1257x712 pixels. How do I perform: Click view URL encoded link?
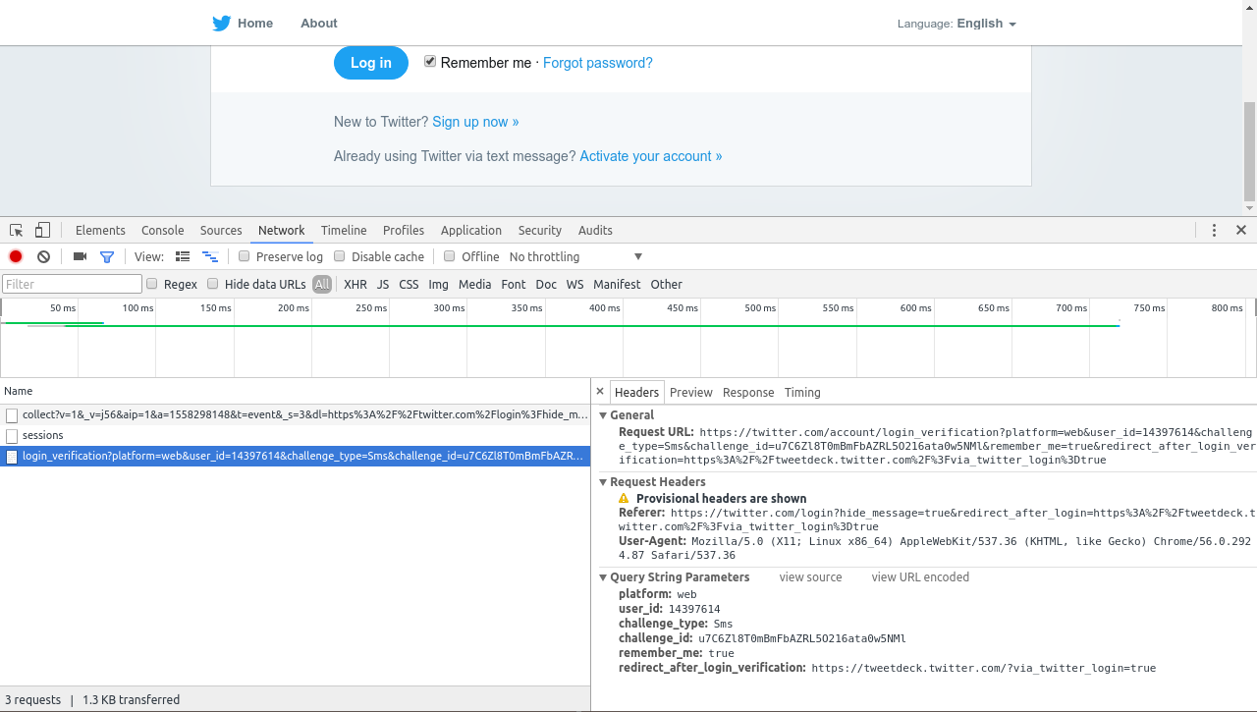(x=920, y=577)
